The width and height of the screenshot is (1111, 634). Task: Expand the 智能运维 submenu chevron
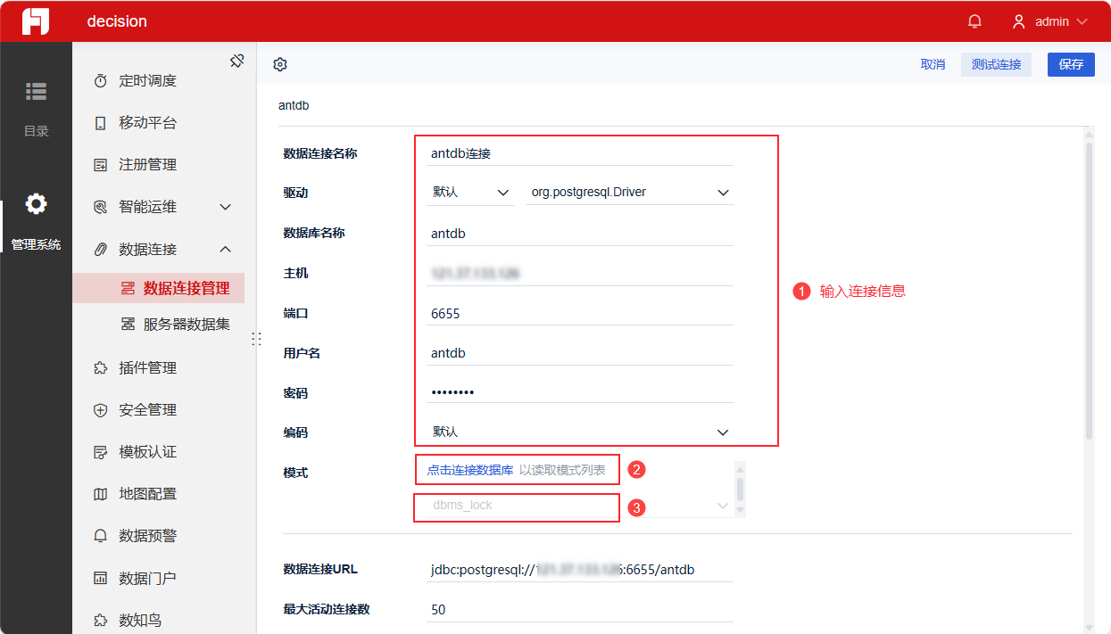226,207
